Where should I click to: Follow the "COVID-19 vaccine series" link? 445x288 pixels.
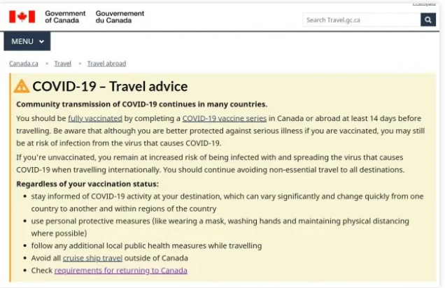pos(224,118)
